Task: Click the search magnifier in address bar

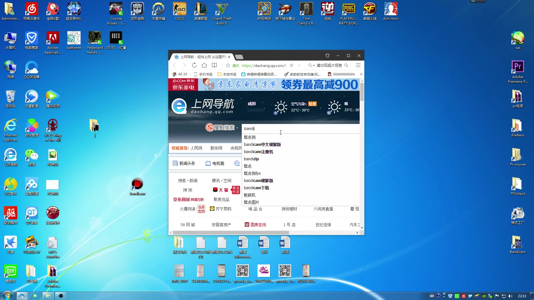Action: (346, 65)
